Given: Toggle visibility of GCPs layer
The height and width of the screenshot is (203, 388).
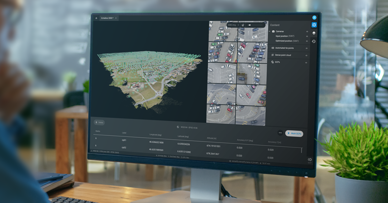Looking at the screenshot, I should (307, 62).
